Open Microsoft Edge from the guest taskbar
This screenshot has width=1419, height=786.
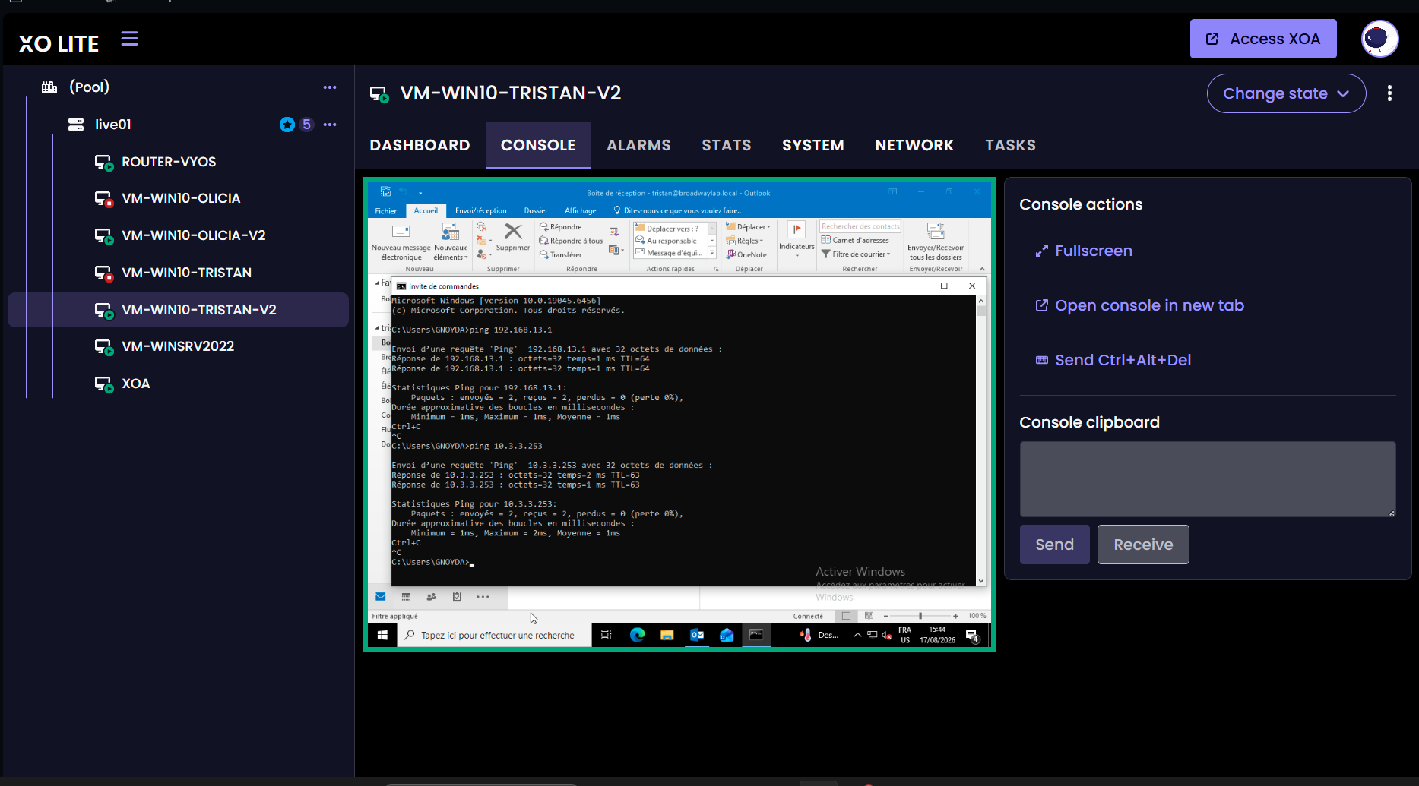click(x=637, y=635)
